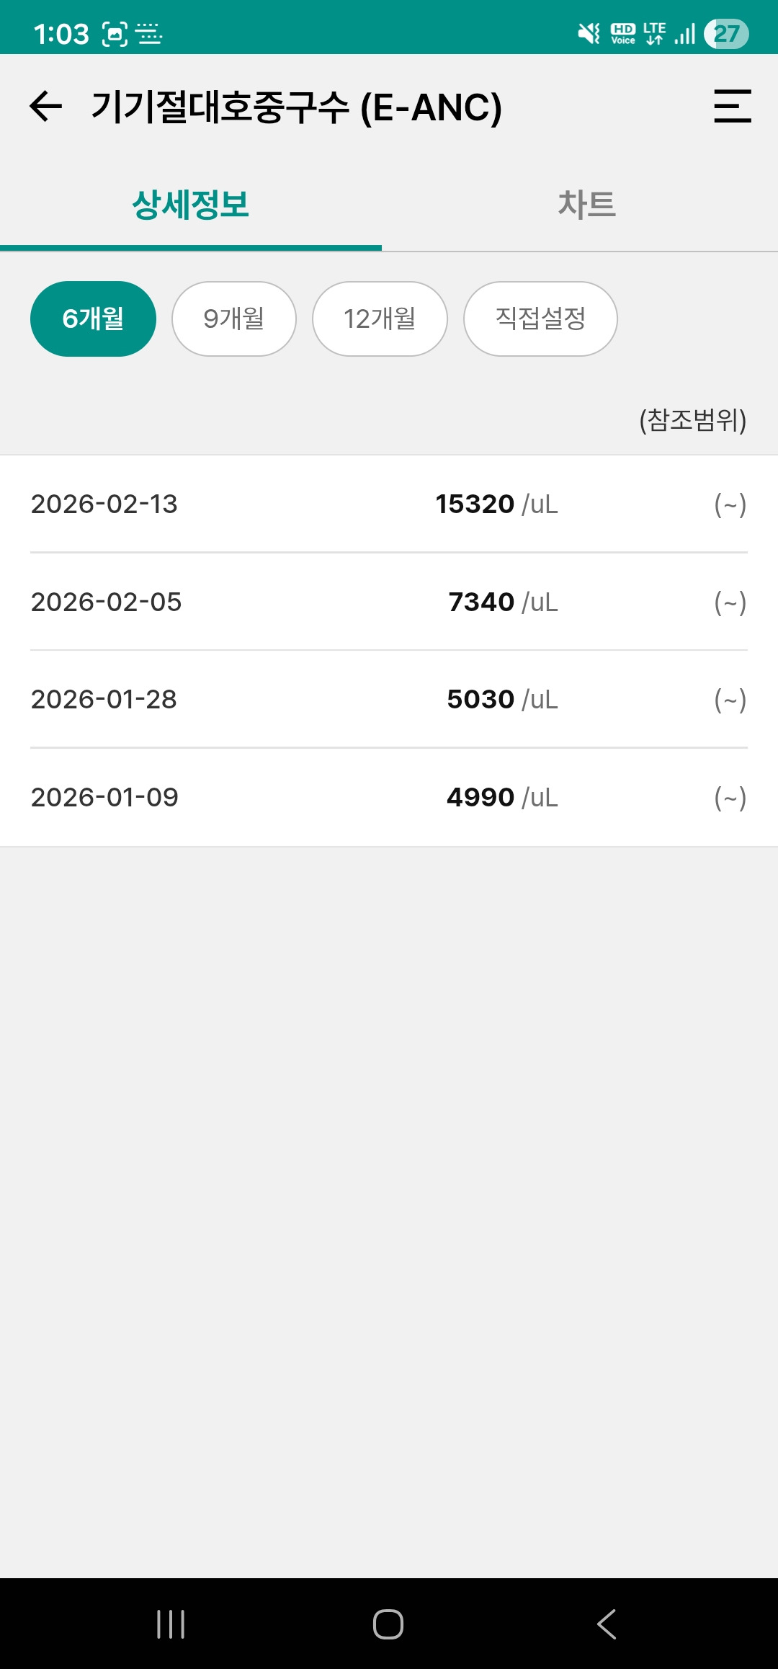This screenshot has height=1669, width=778.
Task: Tap the 7340 /uL result value
Action: click(x=503, y=602)
